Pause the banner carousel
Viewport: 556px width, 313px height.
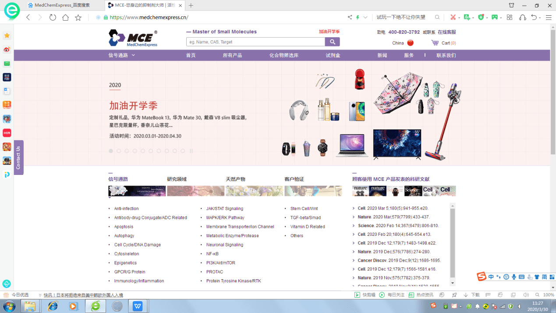coord(191,151)
